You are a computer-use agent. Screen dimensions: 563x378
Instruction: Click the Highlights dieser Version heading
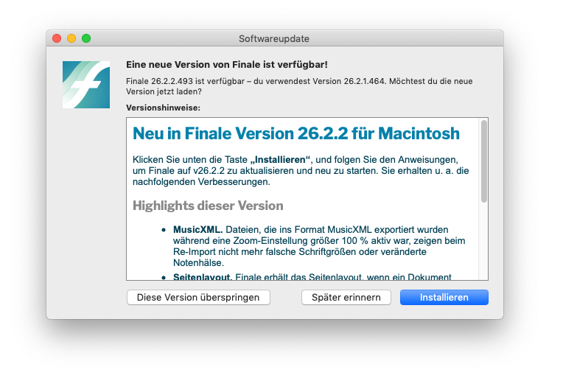pyautogui.click(x=208, y=206)
